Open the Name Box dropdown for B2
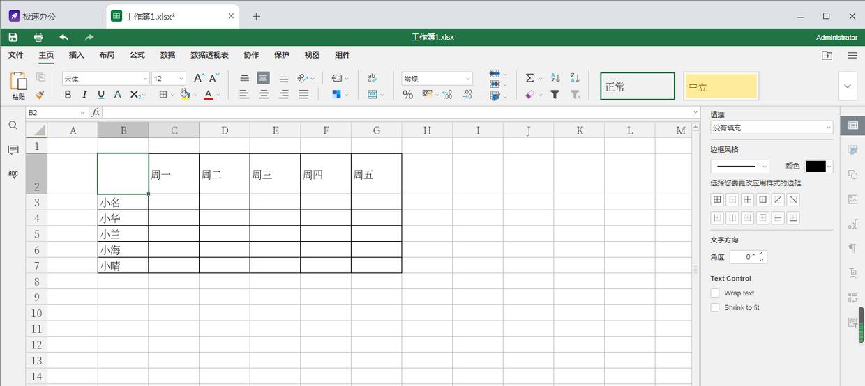865x386 pixels. [83, 112]
